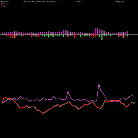The height and width of the screenshot is (138, 138).
Task: Click the lowest trough of the red price line
Action: pyautogui.click(x=43, y=113)
